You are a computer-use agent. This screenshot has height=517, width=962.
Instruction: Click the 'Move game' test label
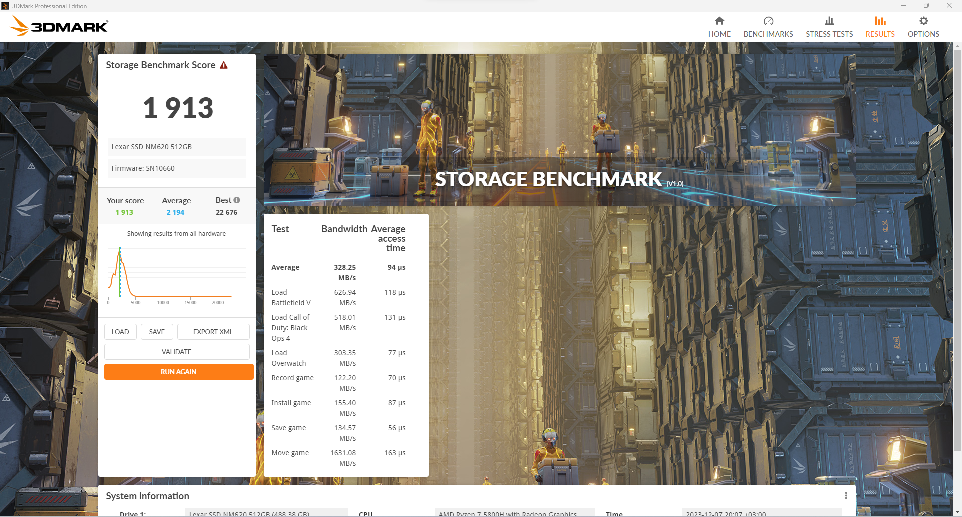pyautogui.click(x=290, y=453)
